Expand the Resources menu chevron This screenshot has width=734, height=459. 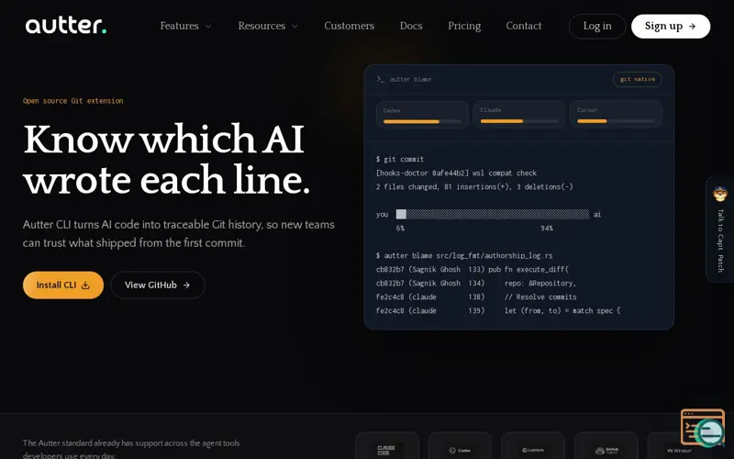[x=295, y=27]
